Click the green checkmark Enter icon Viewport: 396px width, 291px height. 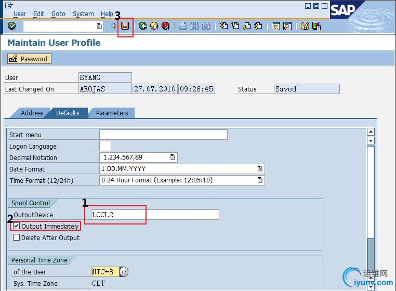coord(12,26)
